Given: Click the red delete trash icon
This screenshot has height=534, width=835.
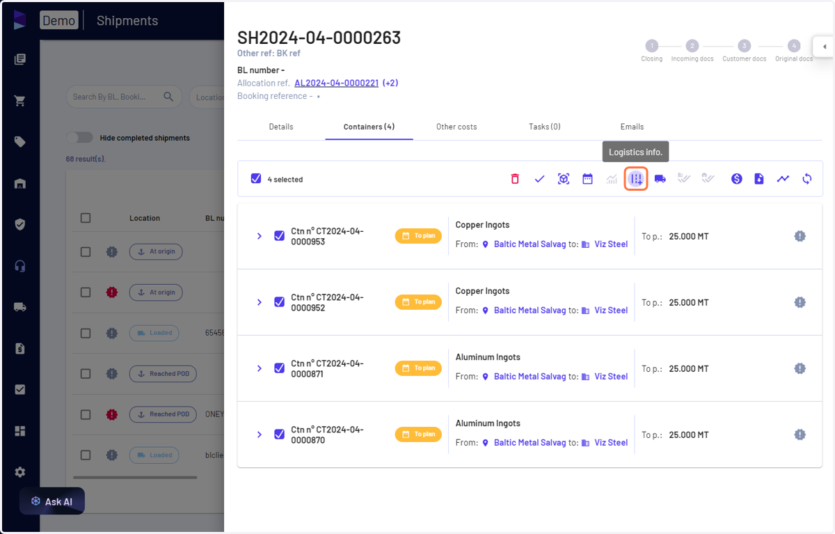Looking at the screenshot, I should 515,179.
